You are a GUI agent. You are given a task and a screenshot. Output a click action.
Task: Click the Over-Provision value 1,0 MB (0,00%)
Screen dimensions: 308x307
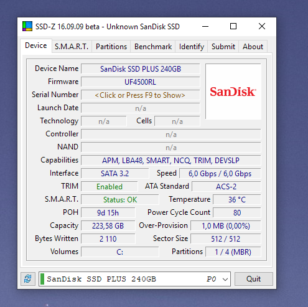(226, 226)
